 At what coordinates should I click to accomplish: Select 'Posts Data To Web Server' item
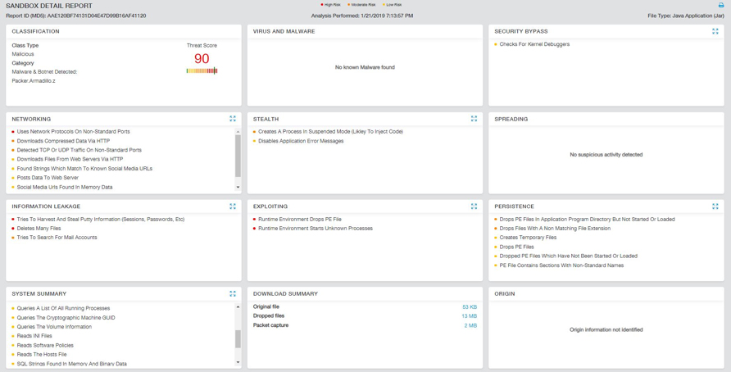[48, 178]
